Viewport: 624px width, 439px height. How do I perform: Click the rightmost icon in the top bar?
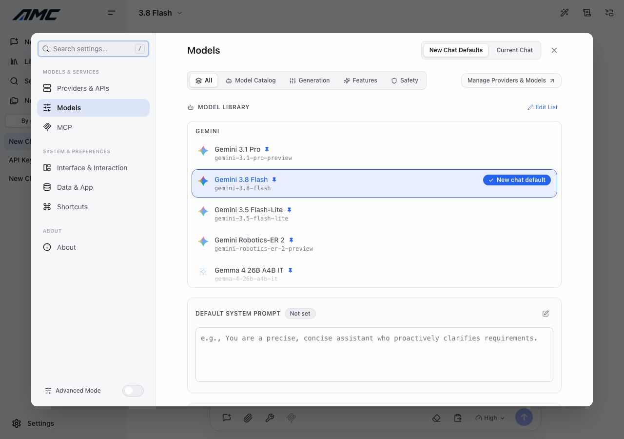pos(609,13)
